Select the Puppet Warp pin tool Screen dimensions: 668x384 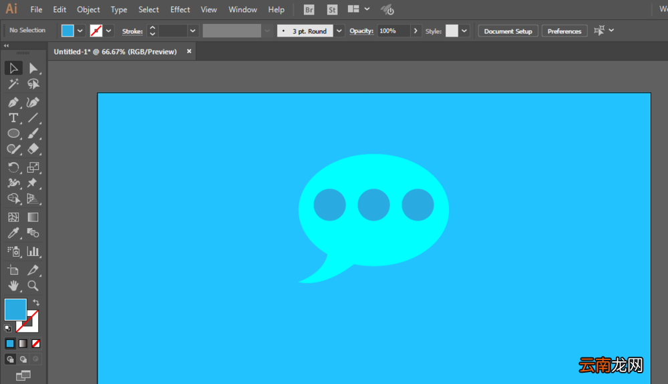pos(33,183)
